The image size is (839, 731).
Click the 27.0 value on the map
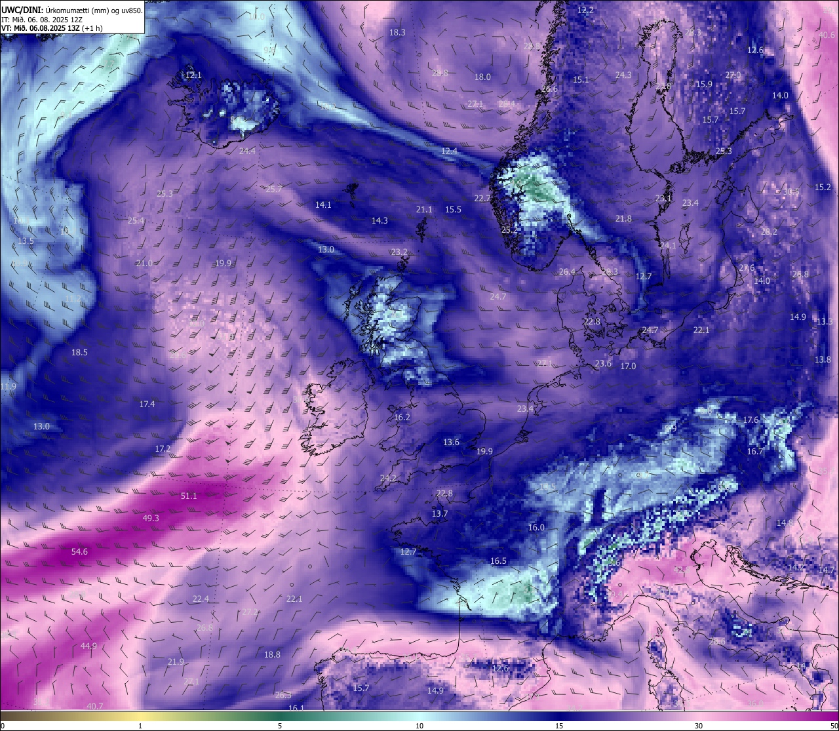tap(733, 75)
